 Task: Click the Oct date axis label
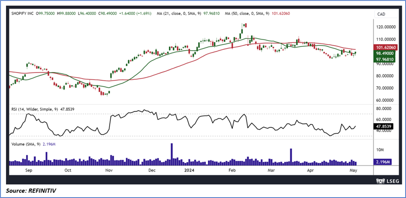(x=68, y=170)
